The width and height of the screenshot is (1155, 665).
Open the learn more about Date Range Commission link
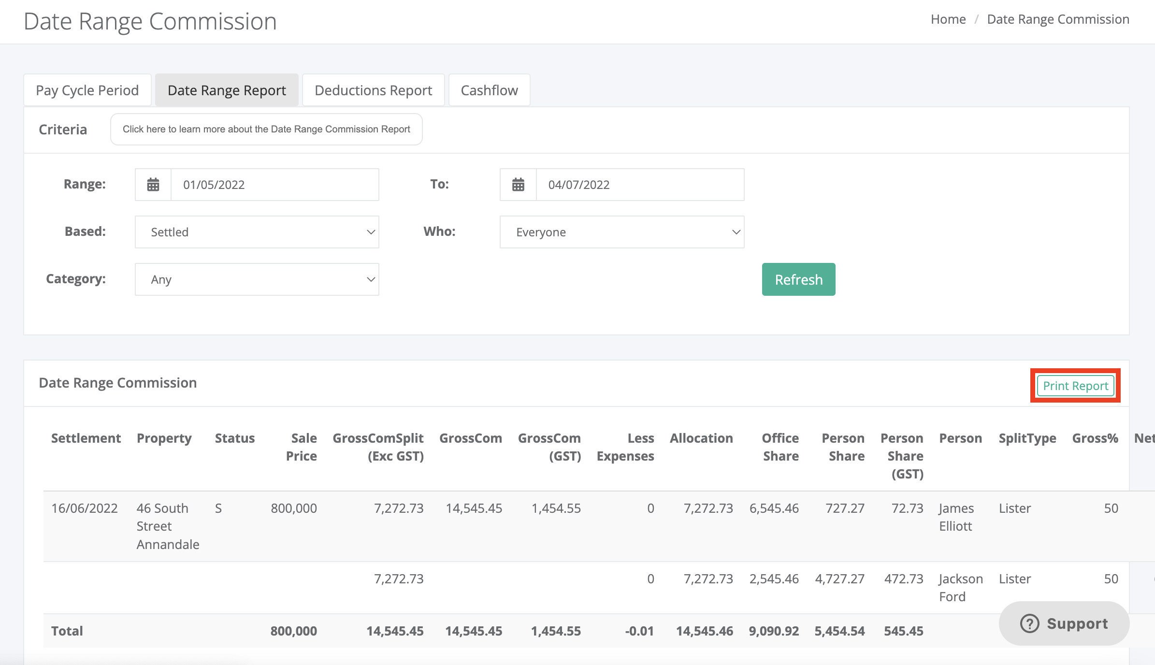click(x=266, y=129)
